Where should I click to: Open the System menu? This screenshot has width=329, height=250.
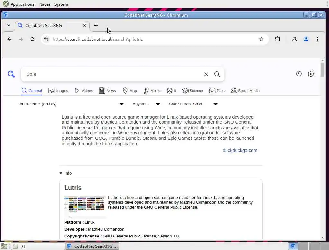pos(61,4)
